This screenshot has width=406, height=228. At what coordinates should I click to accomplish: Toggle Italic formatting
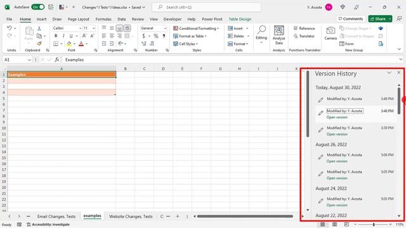click(63, 36)
